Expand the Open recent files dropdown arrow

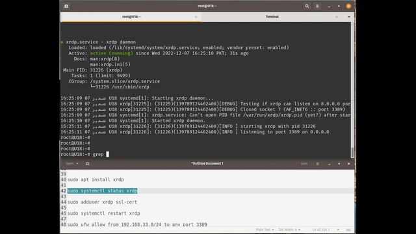coord(77,164)
